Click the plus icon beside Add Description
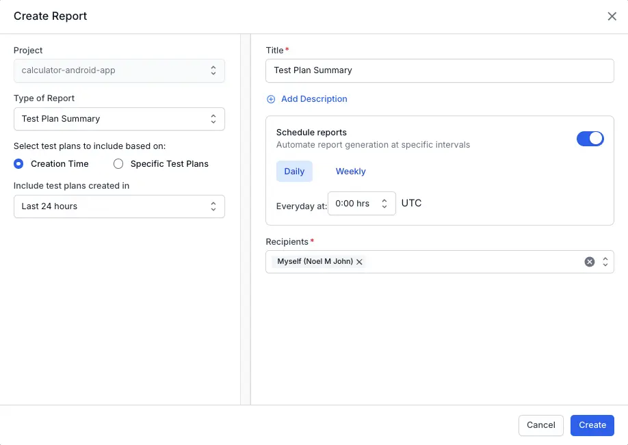Image resolution: width=628 pixels, height=445 pixels. (271, 99)
